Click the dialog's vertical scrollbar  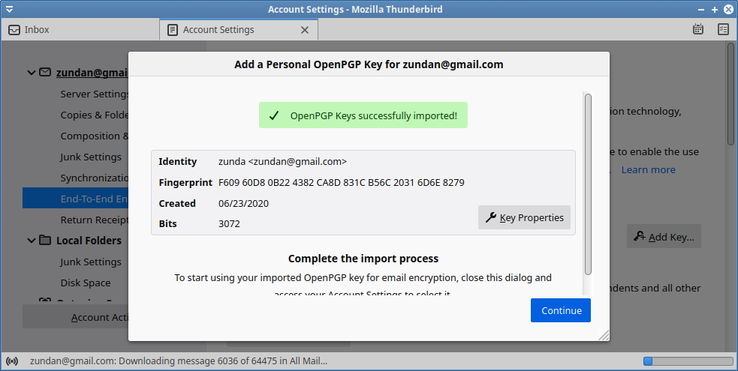[588, 184]
